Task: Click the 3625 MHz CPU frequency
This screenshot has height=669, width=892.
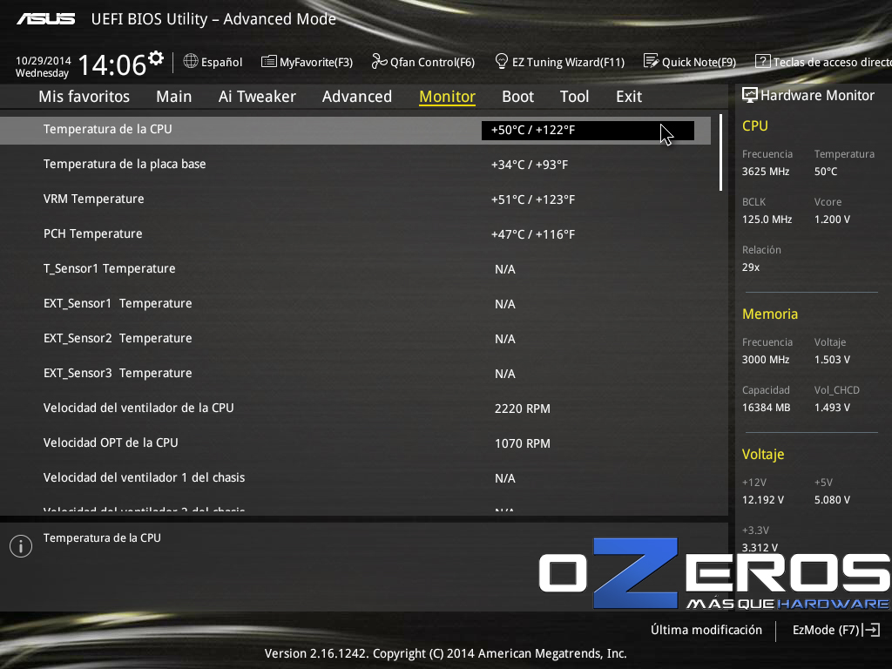Action: pos(766,172)
